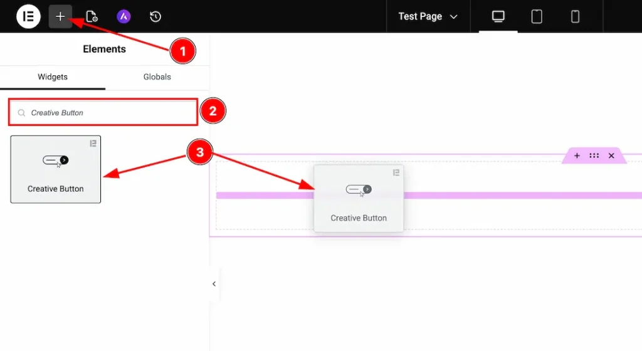Screen dimensions: 642x351
Task: Select Creative Button widget in Elements panel
Action: pyautogui.click(x=56, y=169)
